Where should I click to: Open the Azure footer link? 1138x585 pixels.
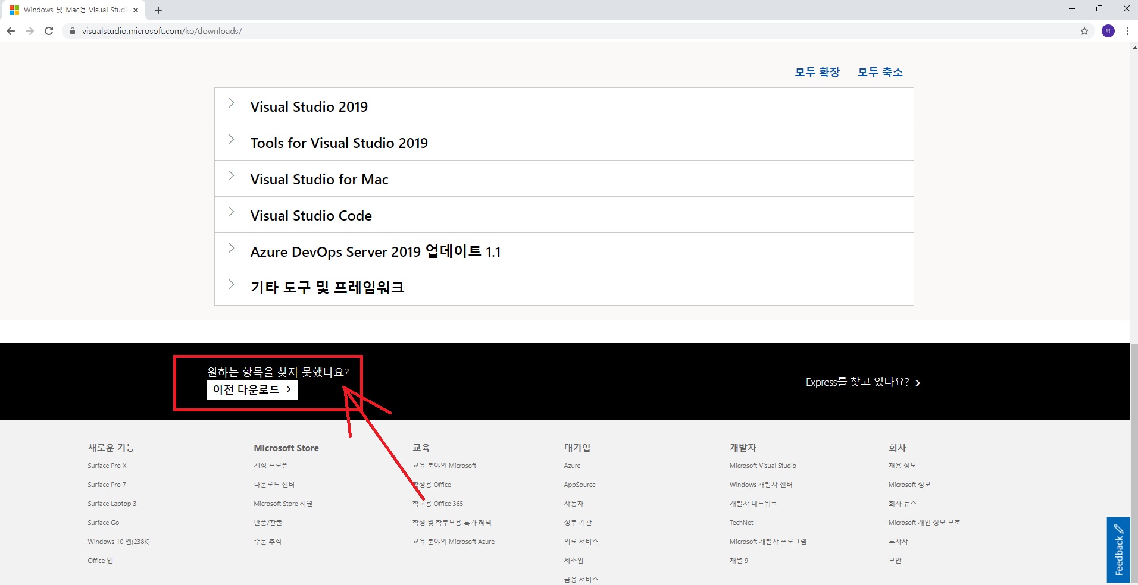[572, 466]
